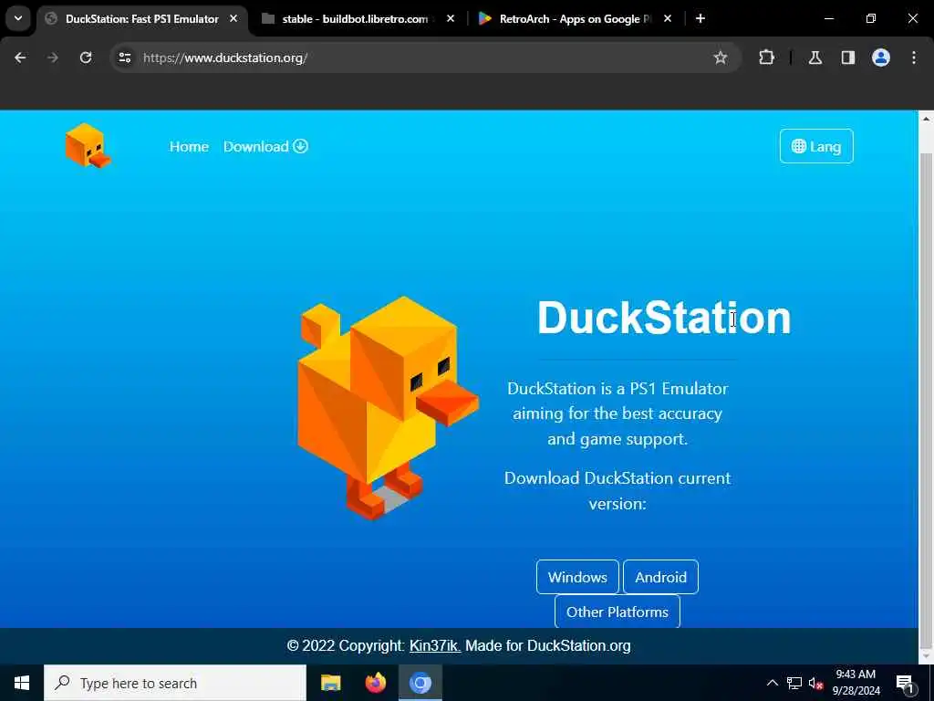Close the DuckStation browser tab
This screenshot has width=934, height=701.
point(233,19)
